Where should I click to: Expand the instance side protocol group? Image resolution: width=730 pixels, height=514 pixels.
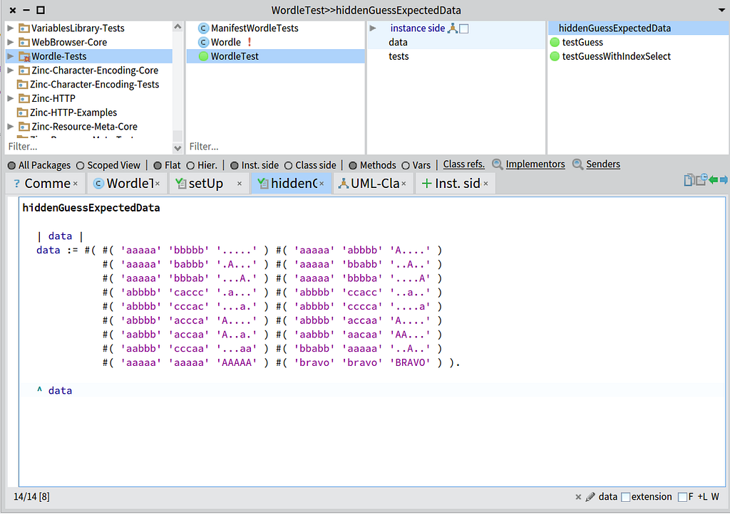(x=373, y=28)
